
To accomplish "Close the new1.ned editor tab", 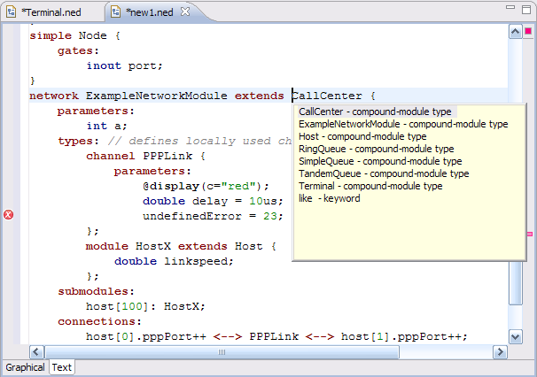I will [185, 12].
